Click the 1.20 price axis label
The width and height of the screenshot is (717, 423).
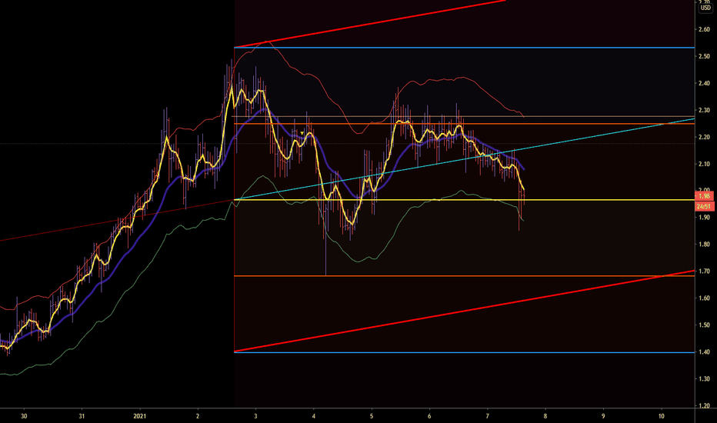[x=704, y=405]
